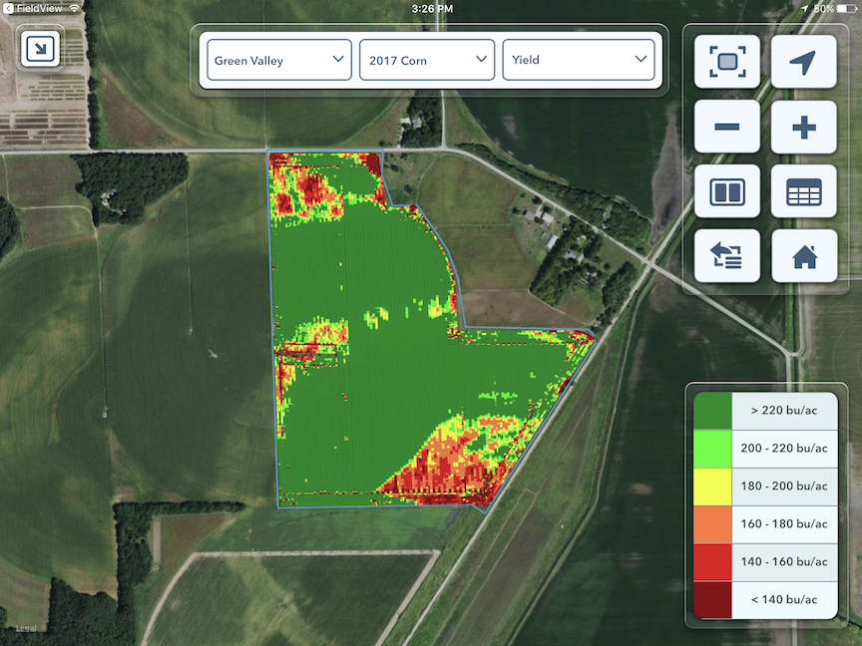Tap the fit-field-to-screen frame icon

coord(726,62)
